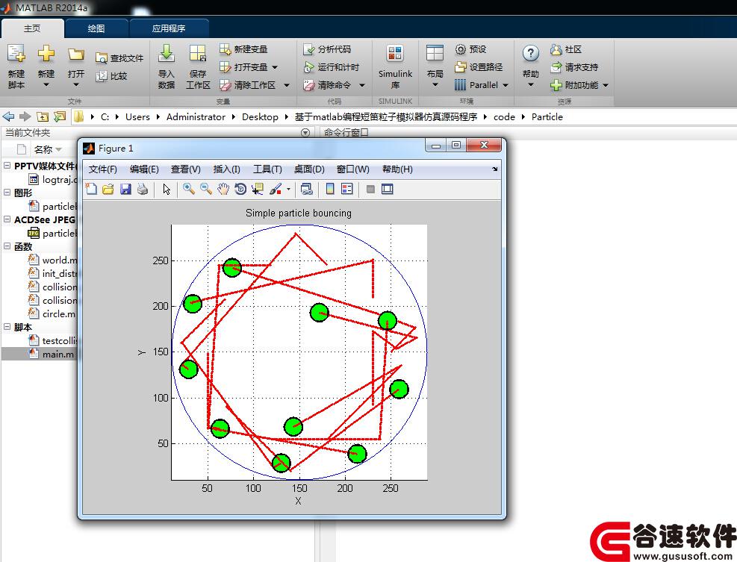Open the New (新建) dropdown arrow

46,85
